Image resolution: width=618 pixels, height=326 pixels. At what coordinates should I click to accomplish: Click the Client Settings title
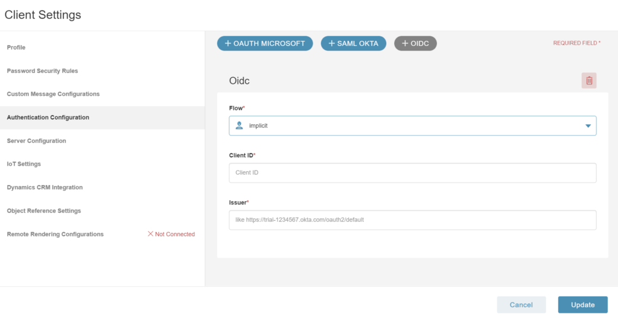point(43,14)
